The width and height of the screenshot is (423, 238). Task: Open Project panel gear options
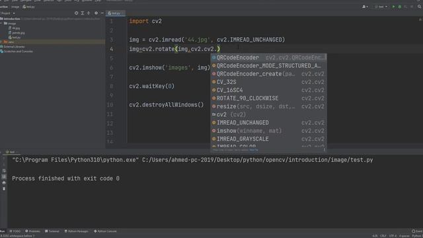[x=96, y=13]
